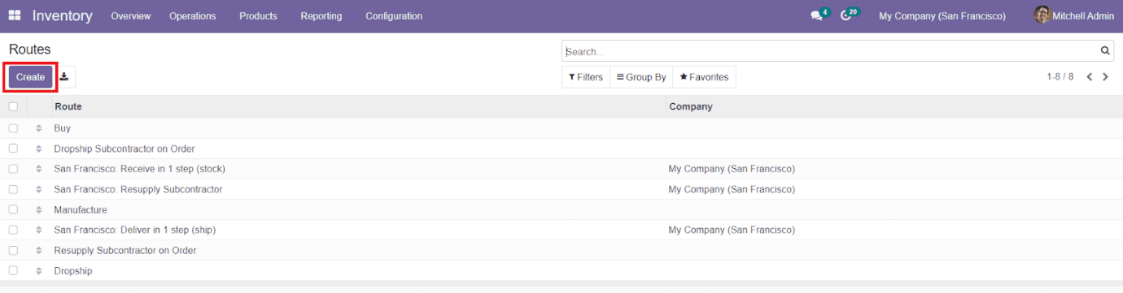Open Mitchell Admin user menu

pyautogui.click(x=1075, y=16)
